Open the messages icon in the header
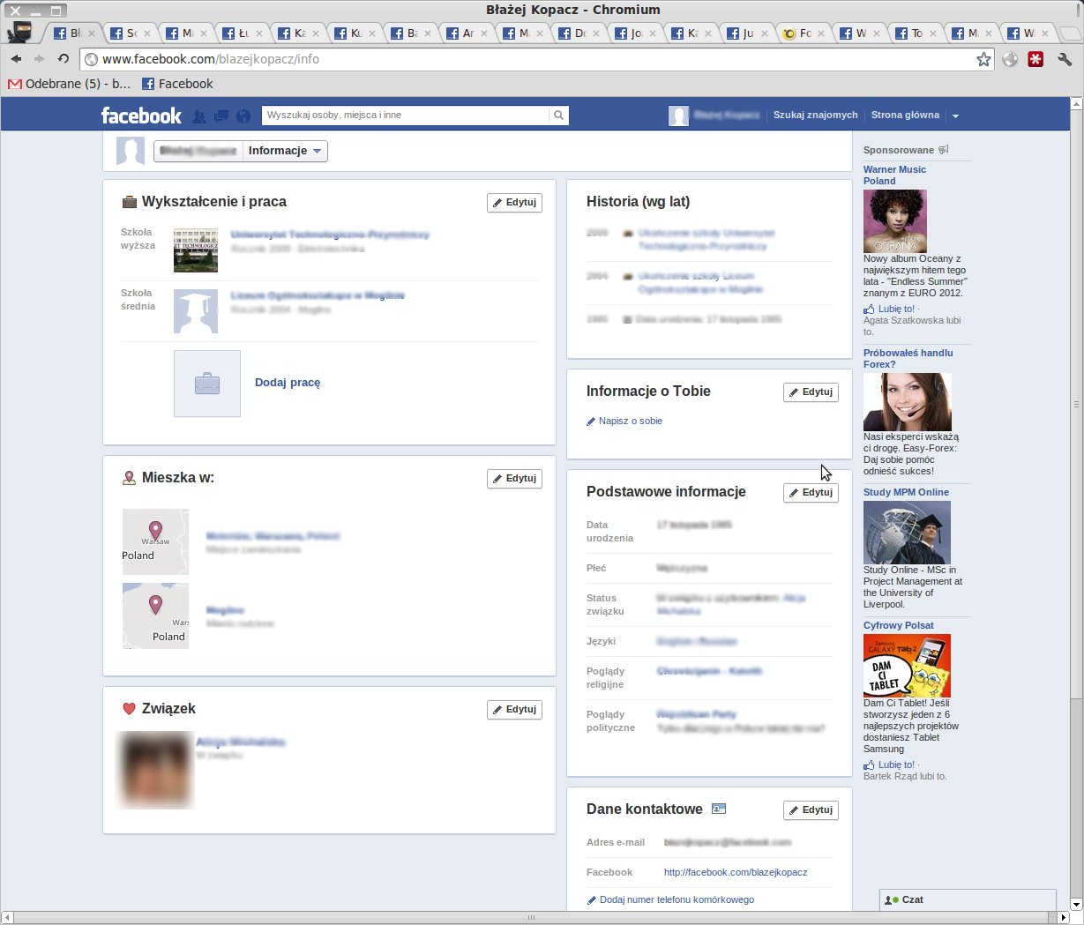The image size is (1084, 925). click(x=221, y=116)
